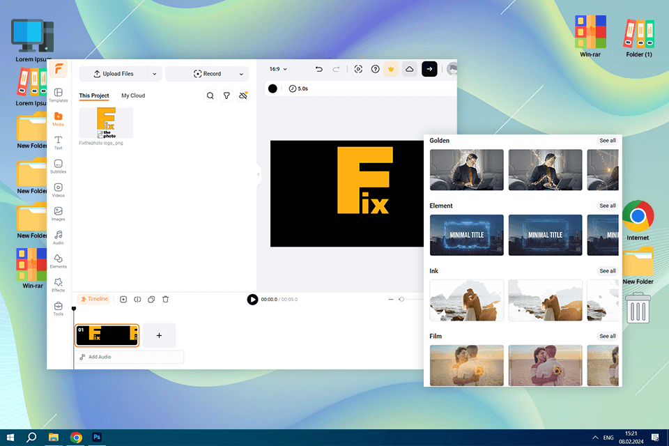This screenshot has height=446, width=669.
Task: Open Photoshop from the taskbar
Action: (x=97, y=437)
